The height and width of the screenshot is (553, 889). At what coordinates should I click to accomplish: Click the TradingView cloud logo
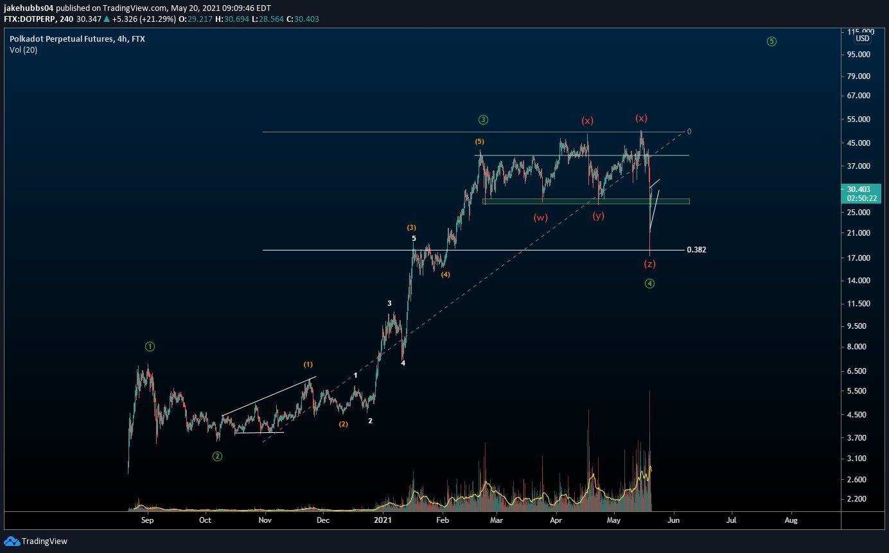[13, 541]
